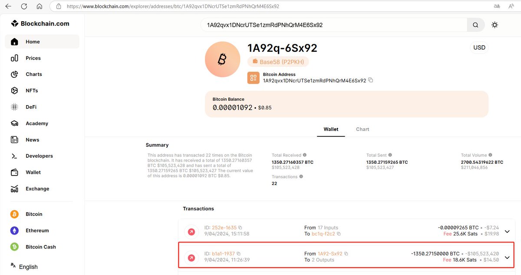Click outgoing arrow icon of b1a1-1937

[191, 258]
